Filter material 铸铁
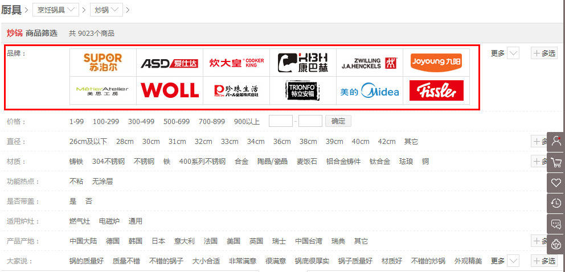 click(x=76, y=162)
